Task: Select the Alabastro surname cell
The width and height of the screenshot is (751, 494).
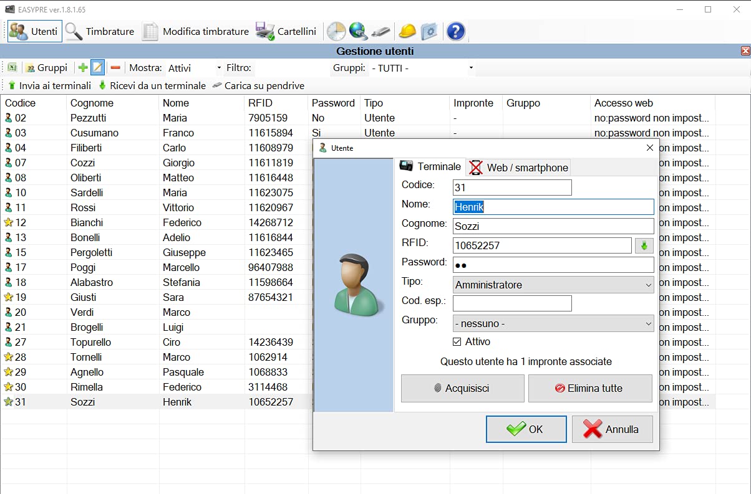Action: [92, 282]
